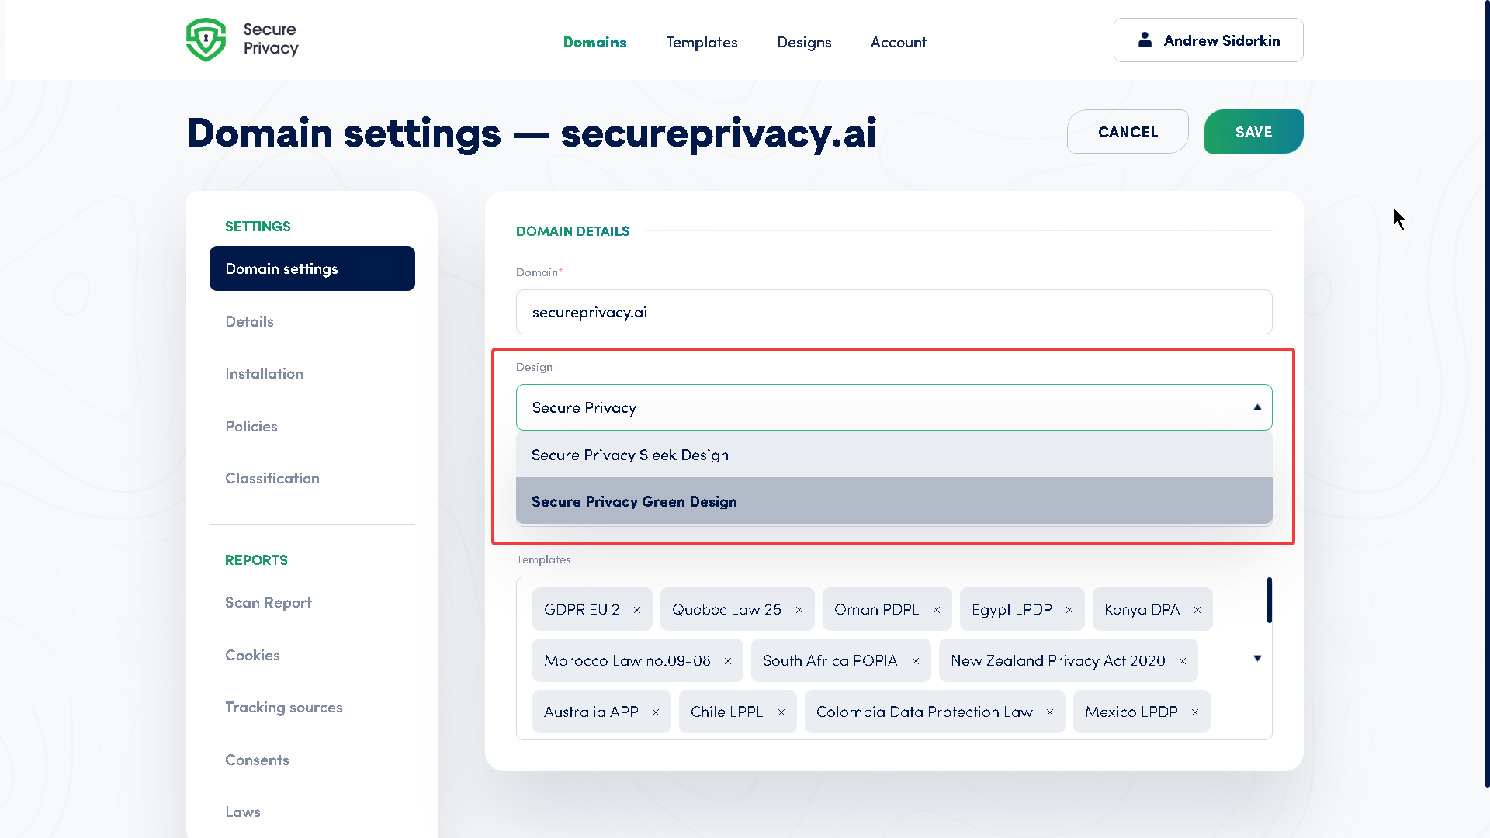Click the Secure Privacy shield logo
The image size is (1490, 838).
[205, 39]
